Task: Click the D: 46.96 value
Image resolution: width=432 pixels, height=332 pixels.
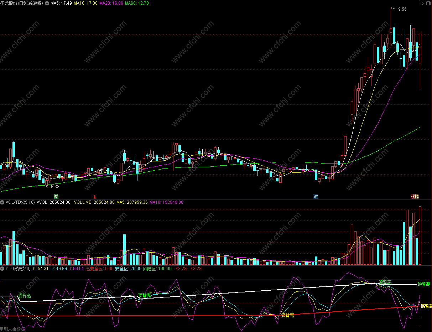Action: click(x=59, y=269)
